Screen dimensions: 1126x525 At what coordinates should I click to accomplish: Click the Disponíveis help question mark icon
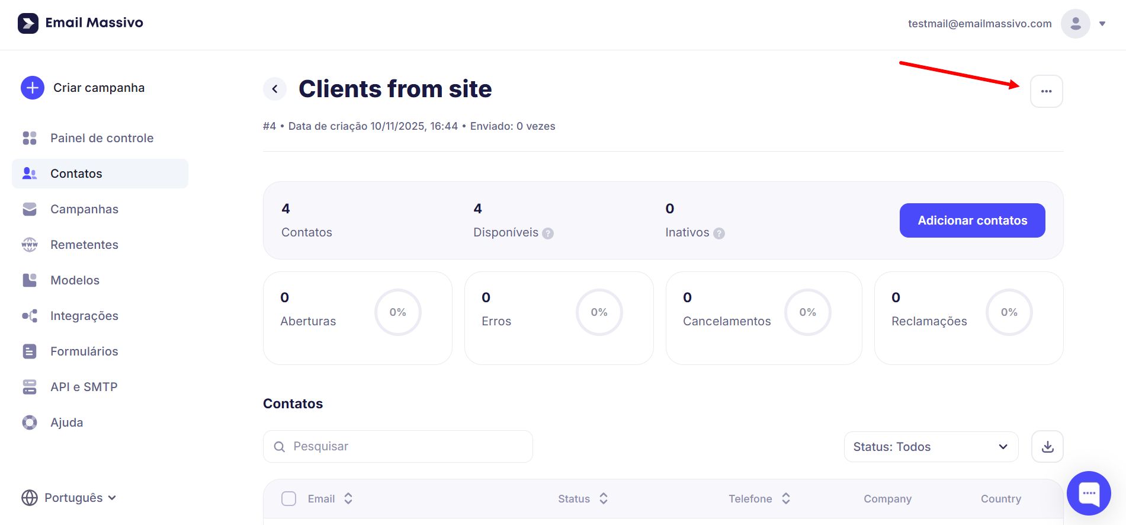click(x=548, y=233)
